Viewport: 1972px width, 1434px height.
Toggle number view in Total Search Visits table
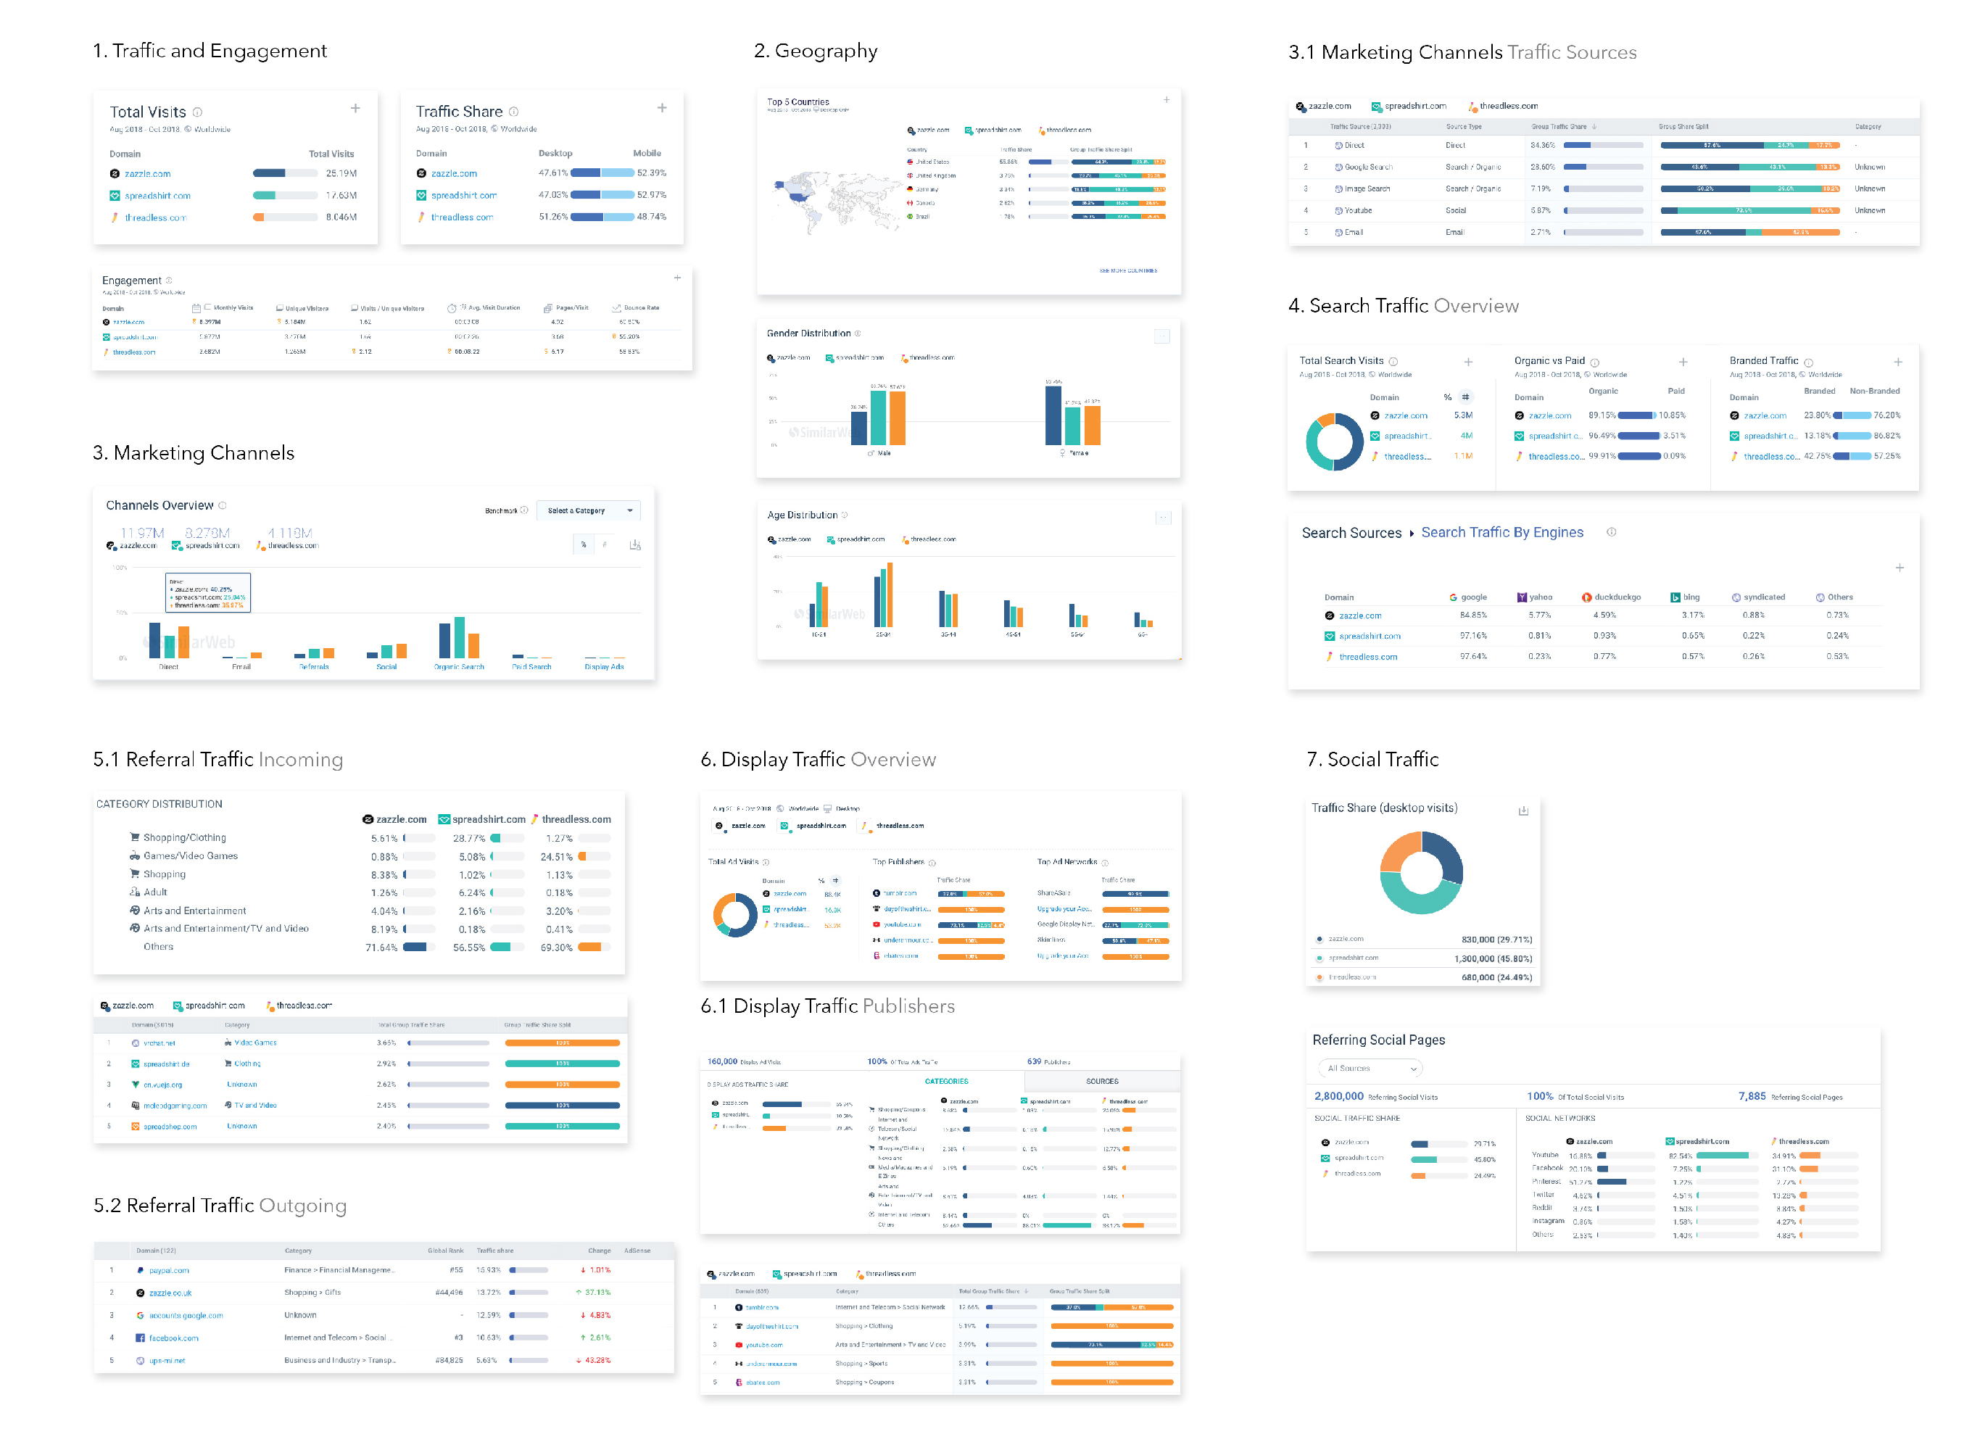pyautogui.click(x=1465, y=397)
